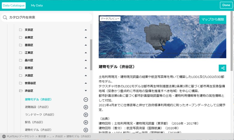Click the folder icon beside 世田谷区
The height and width of the screenshot is (140, 234).
coord(21,83)
